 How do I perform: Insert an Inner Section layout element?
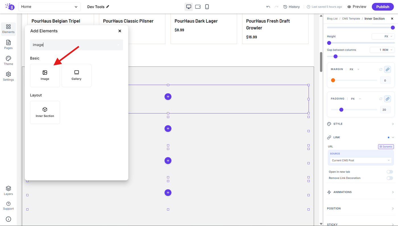pyautogui.click(x=45, y=112)
